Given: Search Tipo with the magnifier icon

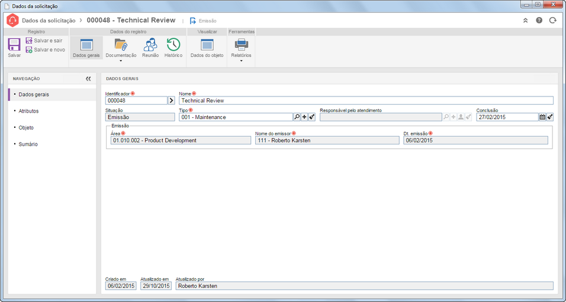Looking at the screenshot, I should [297, 117].
